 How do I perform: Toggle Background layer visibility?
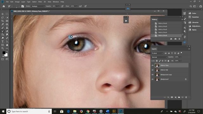[x=153, y=79]
